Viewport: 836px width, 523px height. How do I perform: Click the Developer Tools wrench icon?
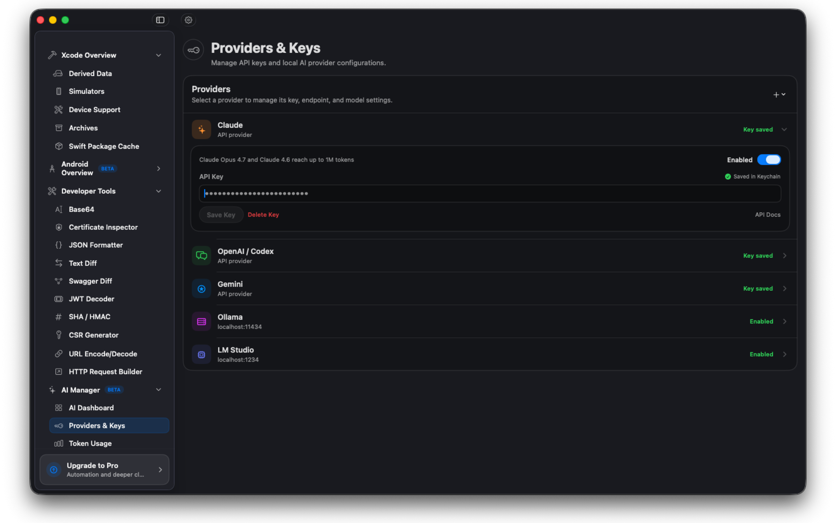pyautogui.click(x=52, y=191)
